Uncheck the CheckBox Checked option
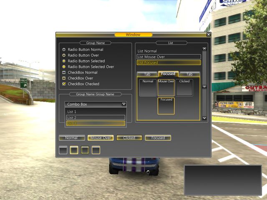The width and height of the screenshot is (267, 200). [64, 84]
